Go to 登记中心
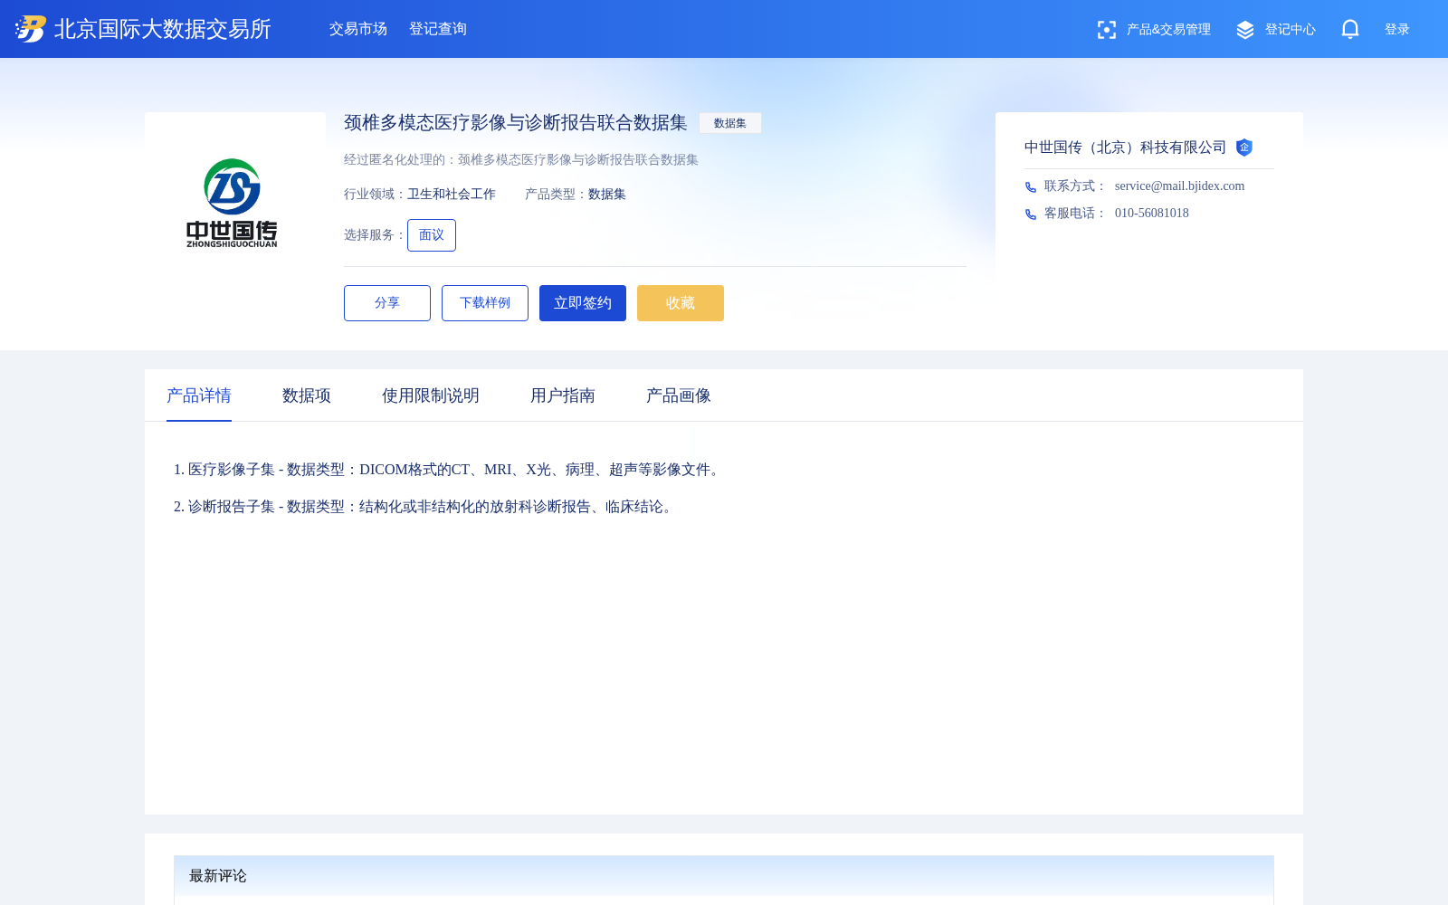Viewport: 1448px width, 905px height. pyautogui.click(x=1290, y=30)
